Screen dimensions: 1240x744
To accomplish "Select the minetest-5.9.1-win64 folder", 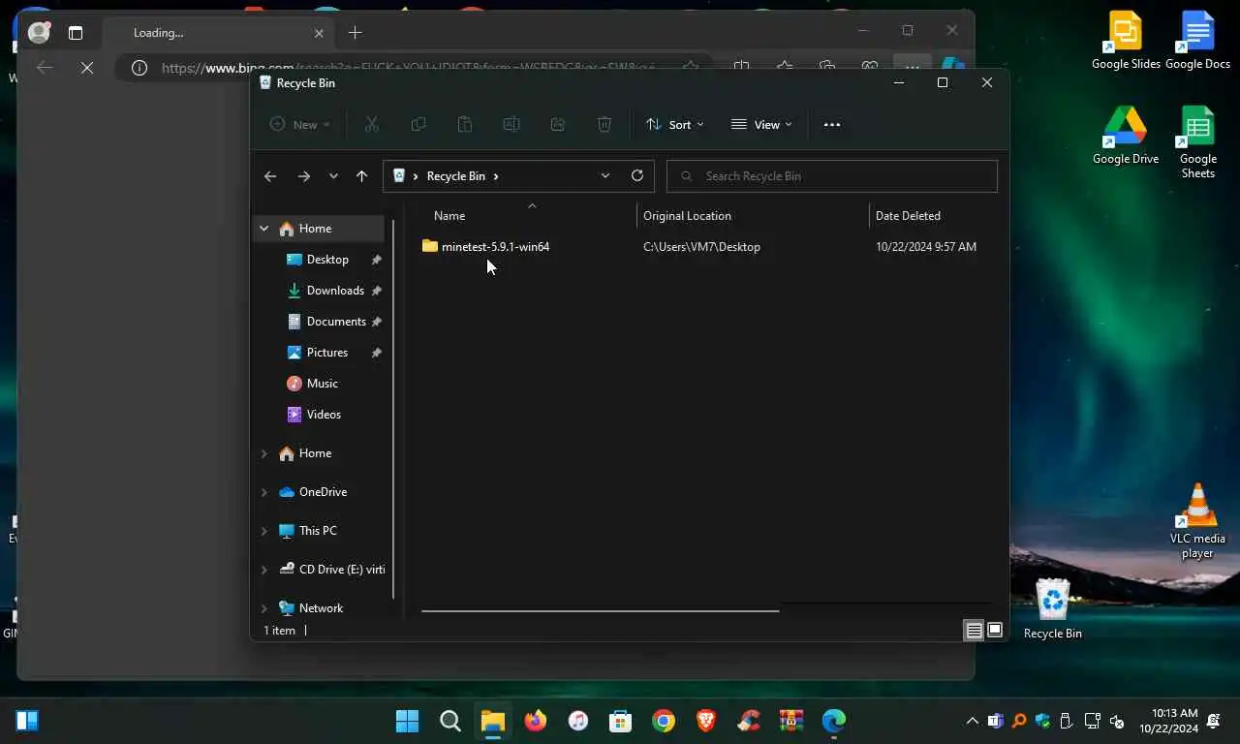I will tap(495, 247).
